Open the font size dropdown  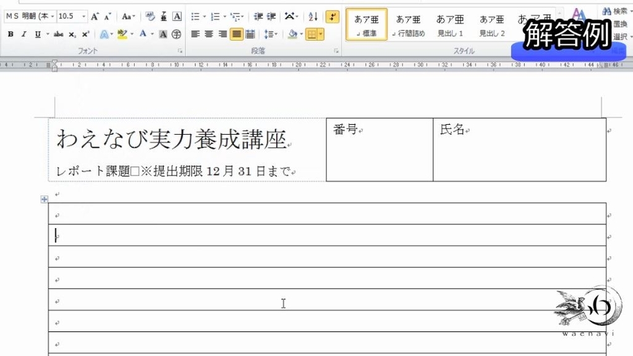point(83,17)
